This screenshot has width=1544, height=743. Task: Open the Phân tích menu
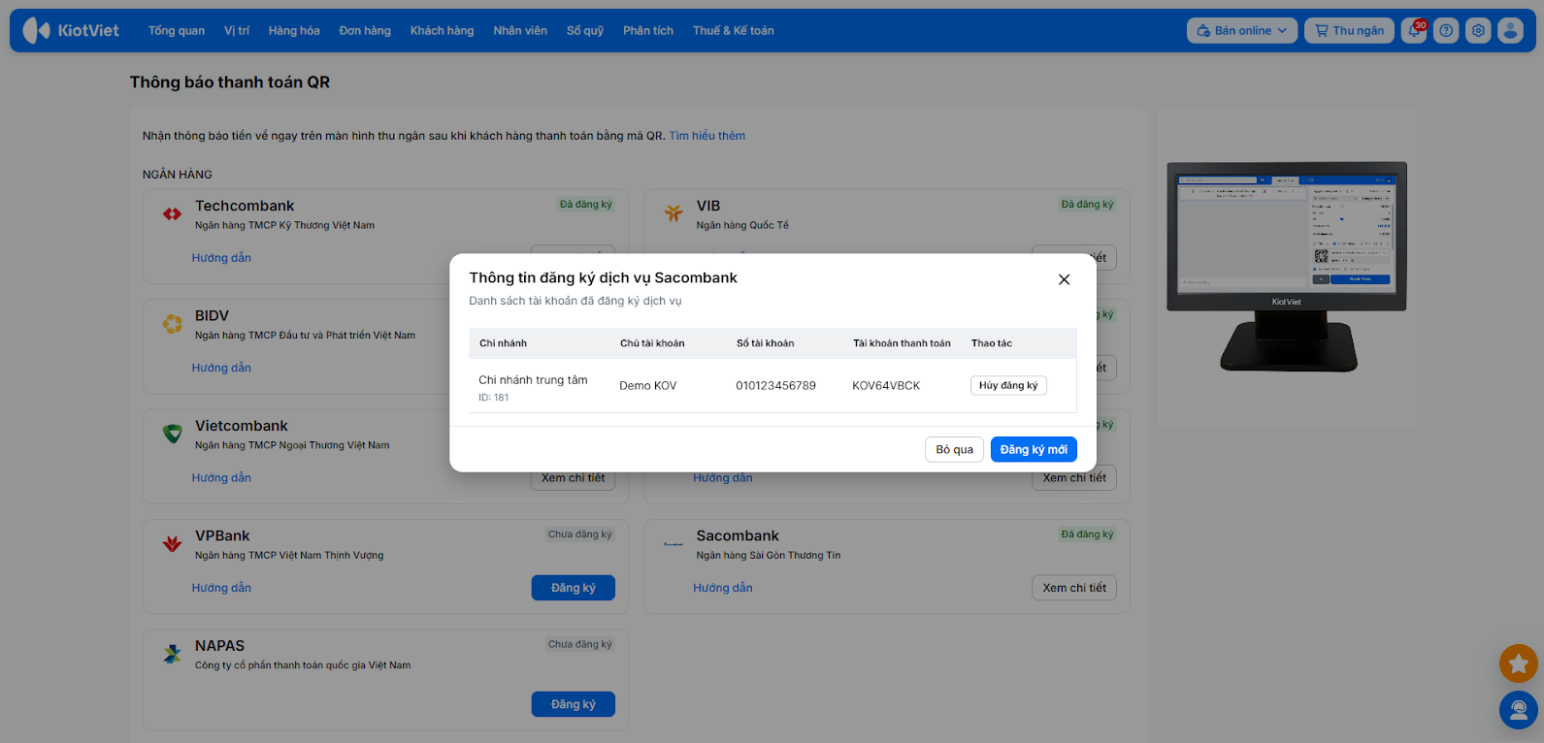point(648,31)
